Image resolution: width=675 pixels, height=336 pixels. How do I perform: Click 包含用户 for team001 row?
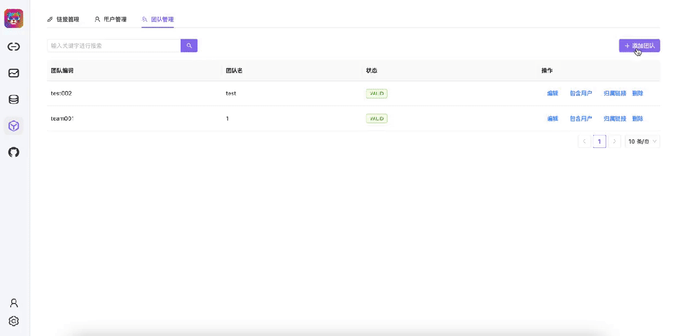(x=581, y=119)
